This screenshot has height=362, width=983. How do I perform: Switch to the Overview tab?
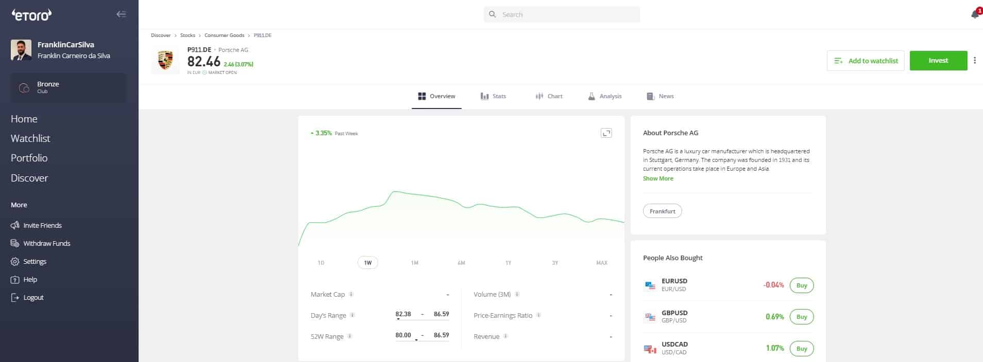tap(436, 96)
